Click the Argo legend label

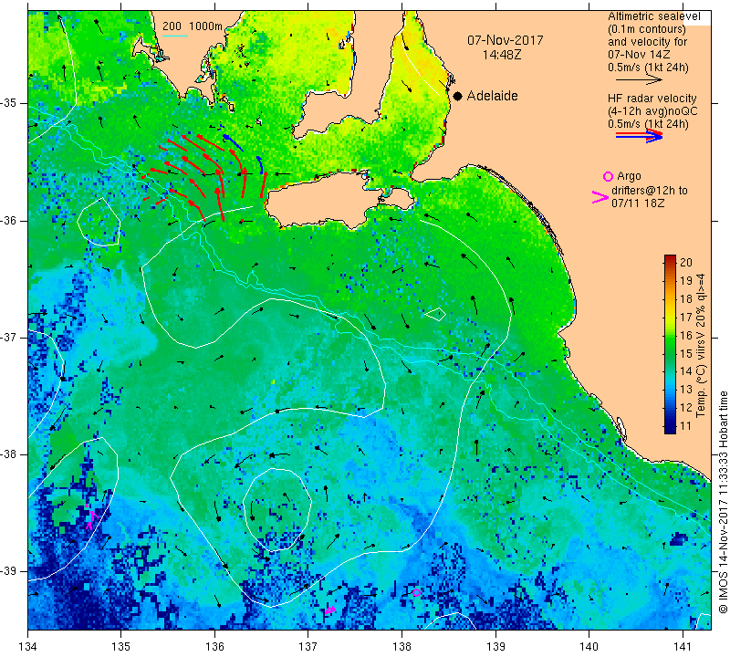[x=629, y=176]
